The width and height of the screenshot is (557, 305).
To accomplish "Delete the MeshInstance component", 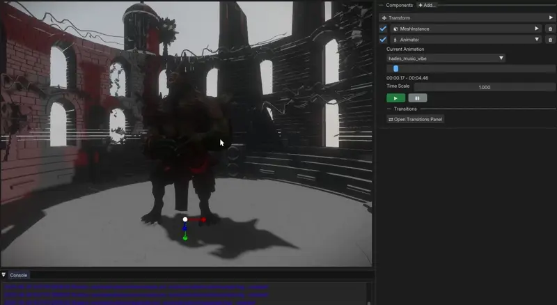I will pos(550,29).
